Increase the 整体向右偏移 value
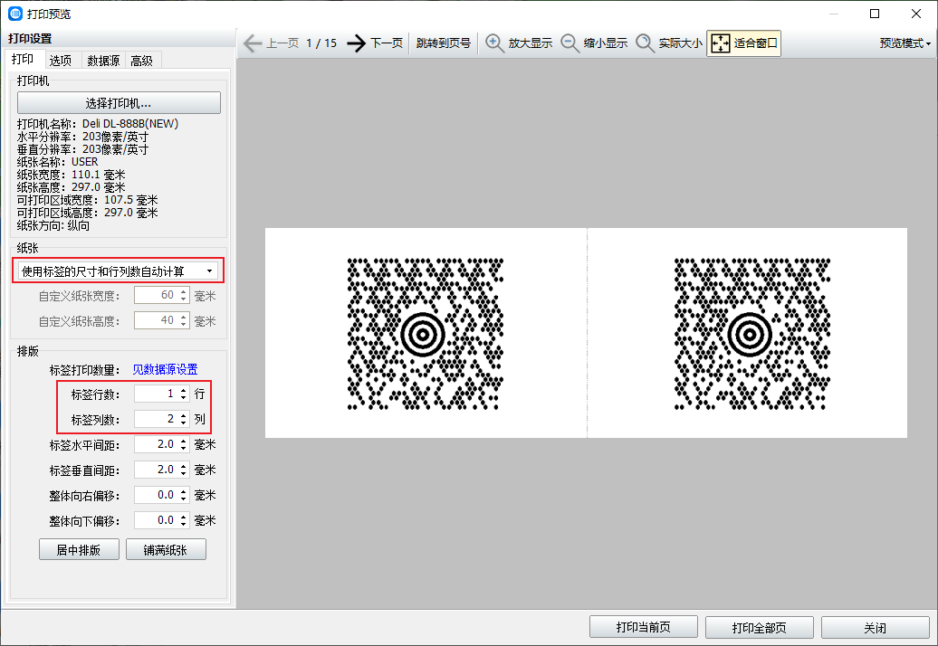The image size is (938, 646). (184, 492)
